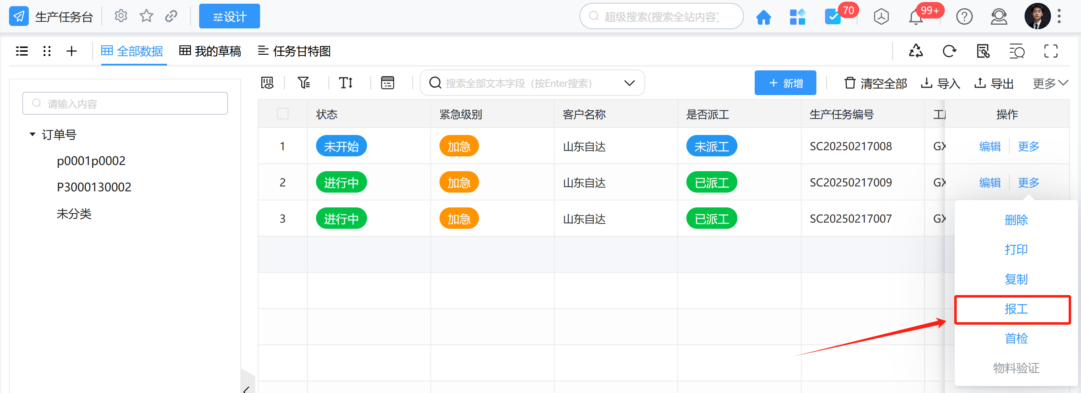
Task: Click the favorite star icon
Action: pyautogui.click(x=146, y=16)
